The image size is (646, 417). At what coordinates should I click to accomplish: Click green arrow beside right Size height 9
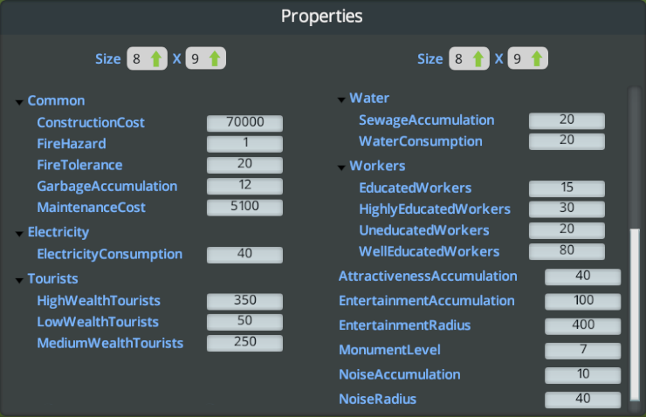[x=538, y=59]
